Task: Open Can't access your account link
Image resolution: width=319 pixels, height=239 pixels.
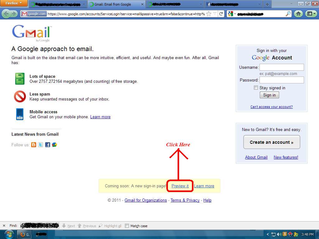Action: (271, 107)
